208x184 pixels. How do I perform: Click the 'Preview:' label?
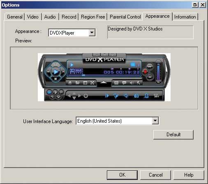pos(23,41)
